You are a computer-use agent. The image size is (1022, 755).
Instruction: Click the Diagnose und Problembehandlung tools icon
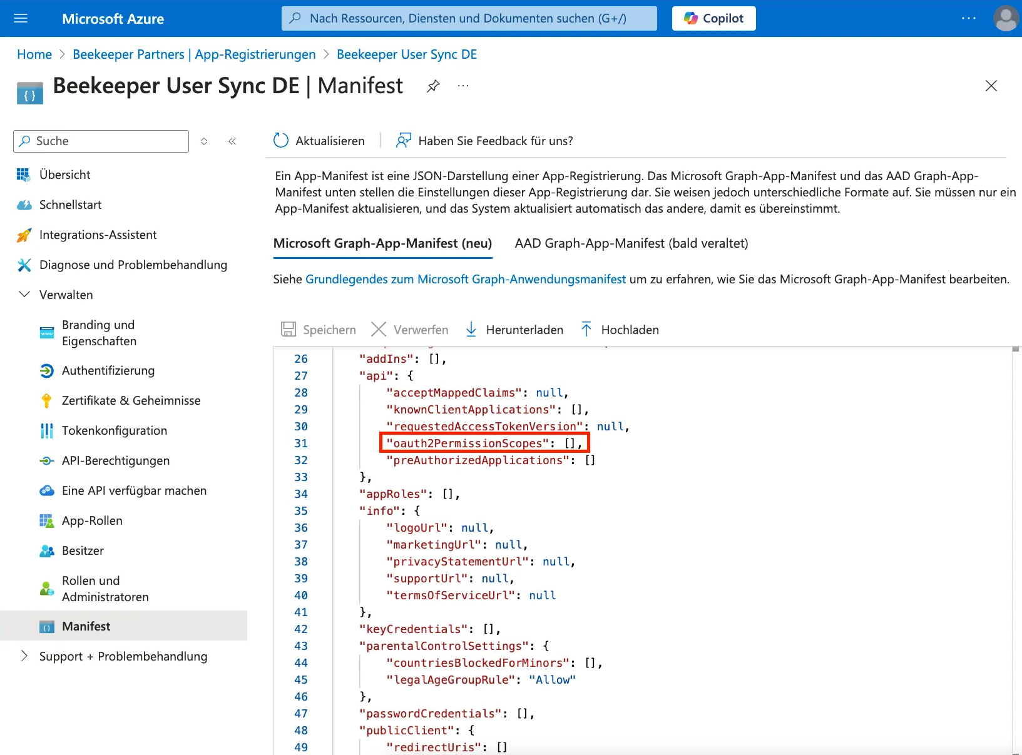(x=24, y=265)
